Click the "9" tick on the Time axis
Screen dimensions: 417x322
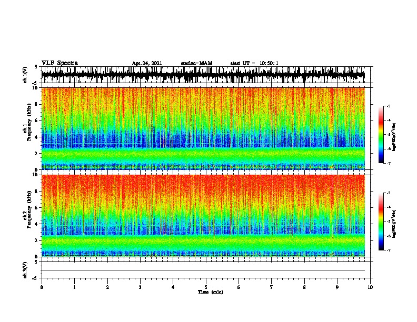point(337,287)
